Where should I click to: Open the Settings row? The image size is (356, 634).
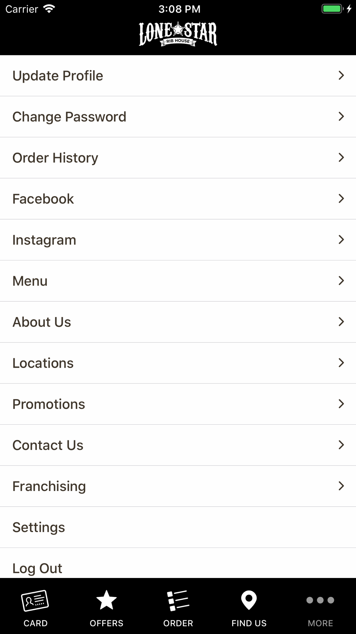(39, 527)
